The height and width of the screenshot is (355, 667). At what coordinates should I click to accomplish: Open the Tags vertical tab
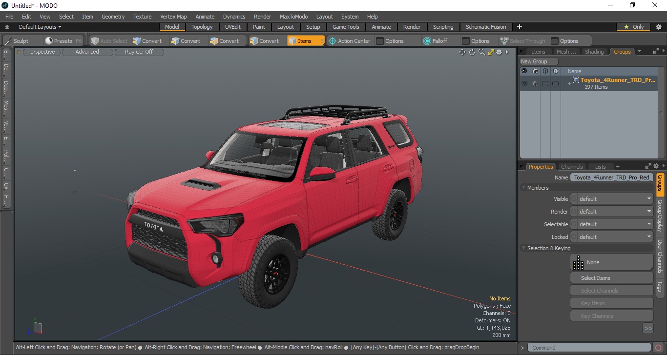pyautogui.click(x=660, y=286)
